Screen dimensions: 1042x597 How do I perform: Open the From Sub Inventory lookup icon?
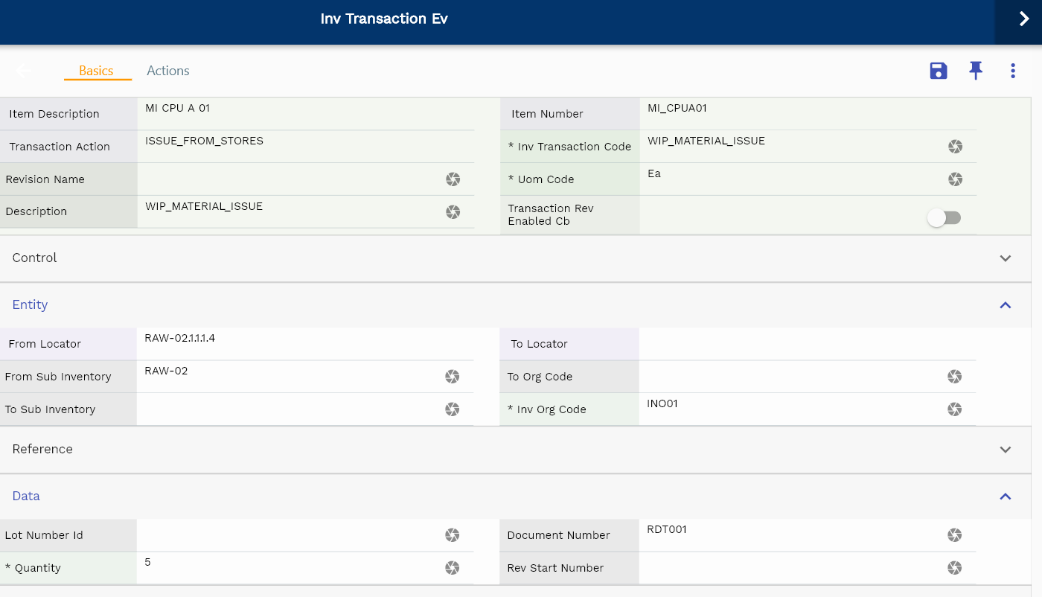[452, 377]
